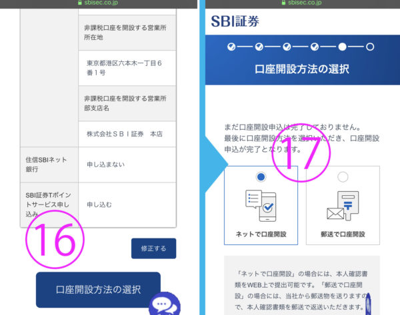Tap the 口座開設方法の選択 button
The image size is (400, 315).
click(98, 290)
